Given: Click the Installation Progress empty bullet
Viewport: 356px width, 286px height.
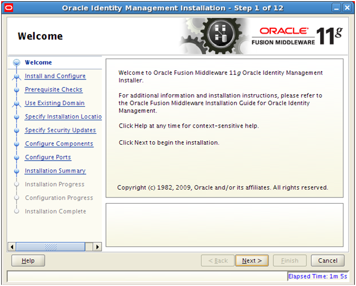Looking at the screenshot, I should coord(16,184).
